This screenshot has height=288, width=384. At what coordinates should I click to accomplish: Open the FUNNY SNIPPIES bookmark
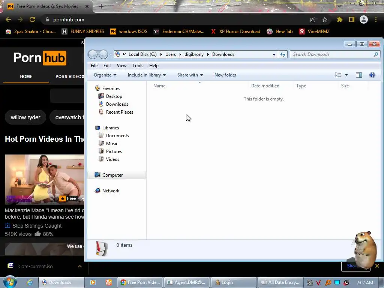83,31
